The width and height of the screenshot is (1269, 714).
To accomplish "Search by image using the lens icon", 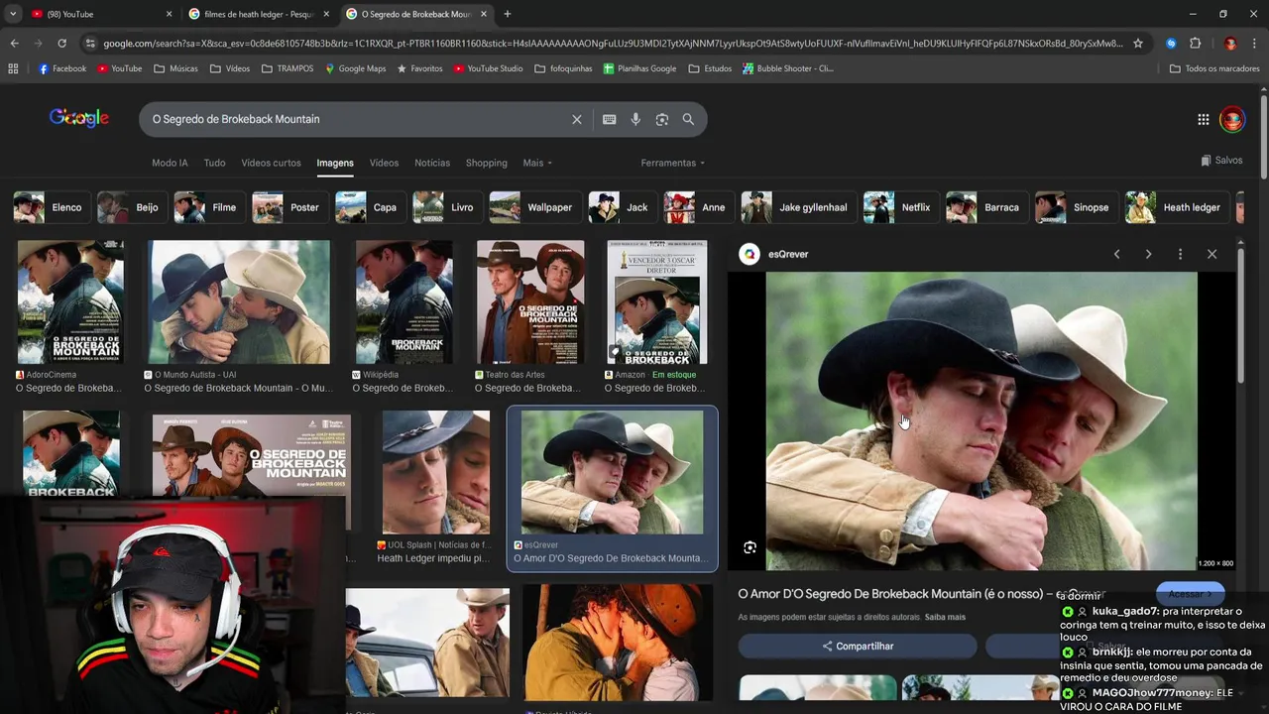I will pos(661,119).
